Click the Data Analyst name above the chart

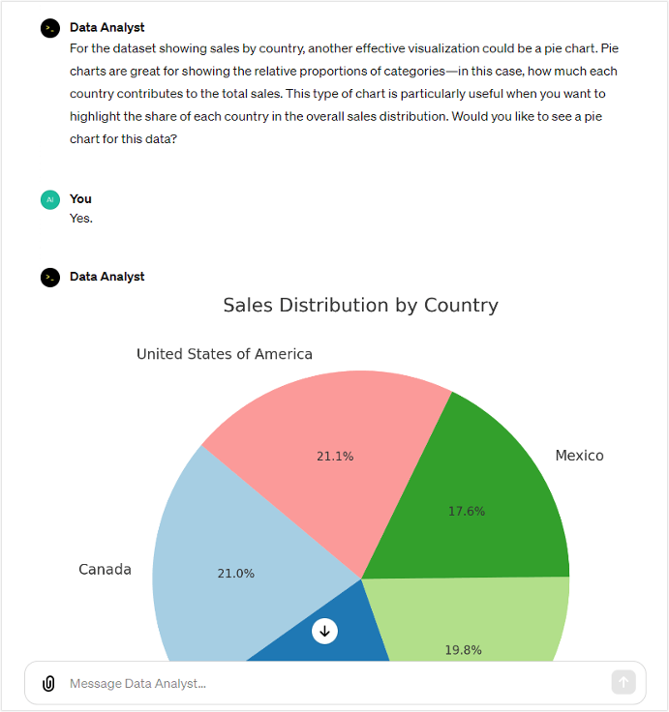[x=107, y=277]
